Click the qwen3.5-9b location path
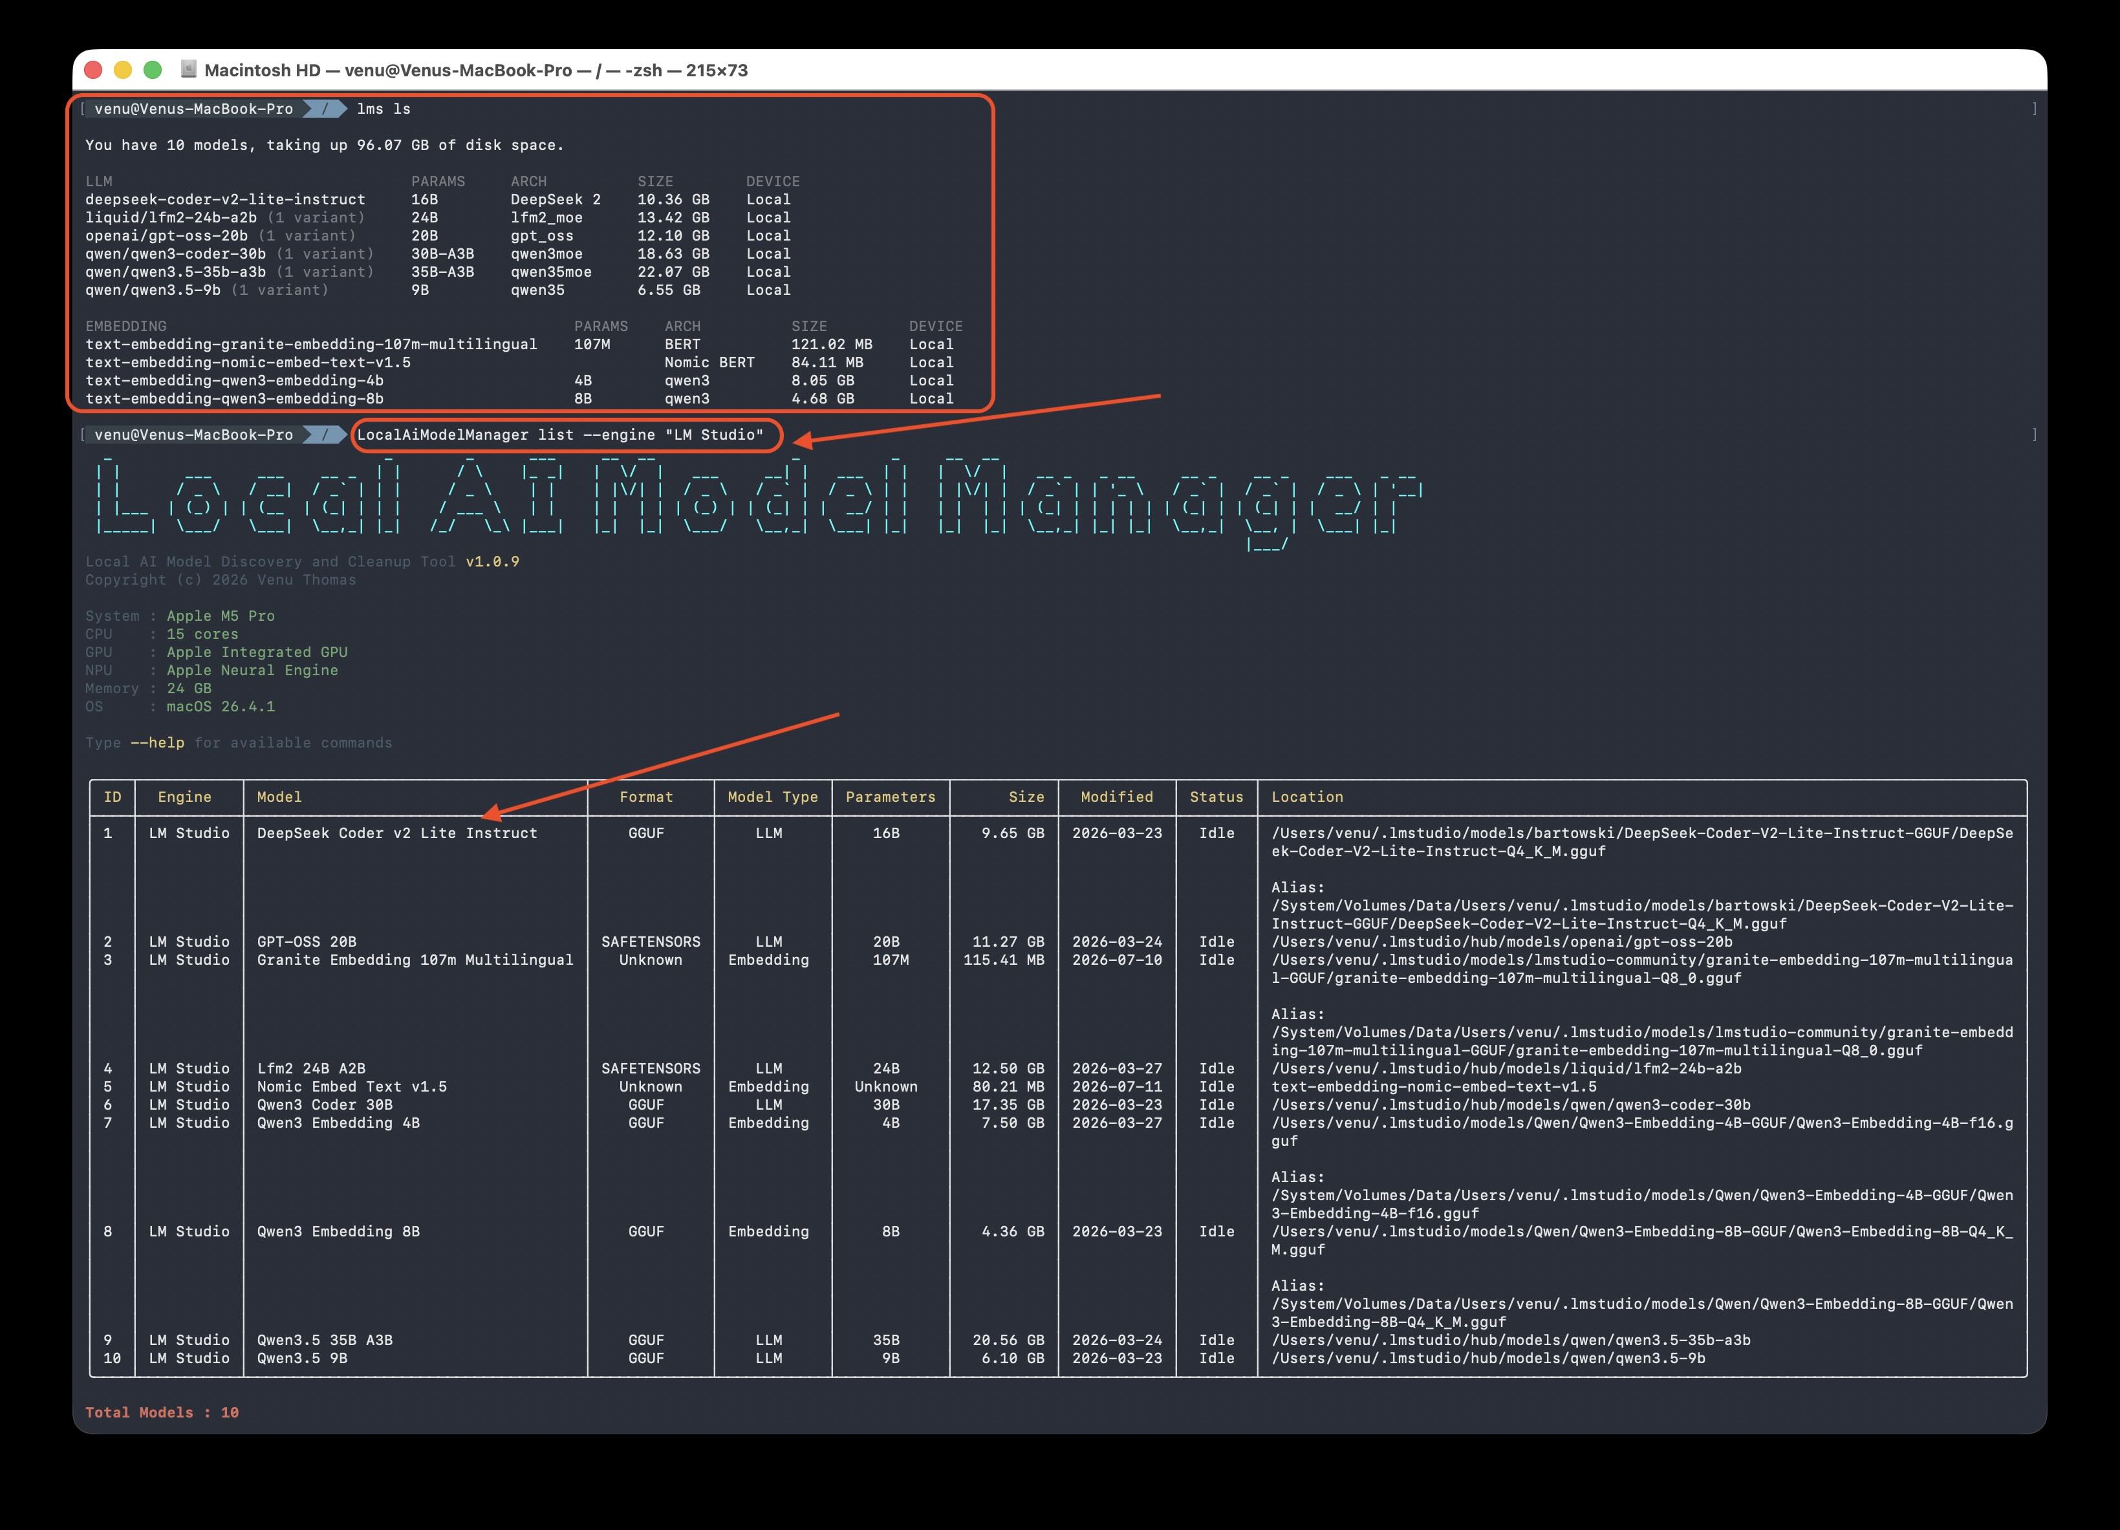This screenshot has height=1530, width=2120. pyautogui.click(x=1488, y=1358)
